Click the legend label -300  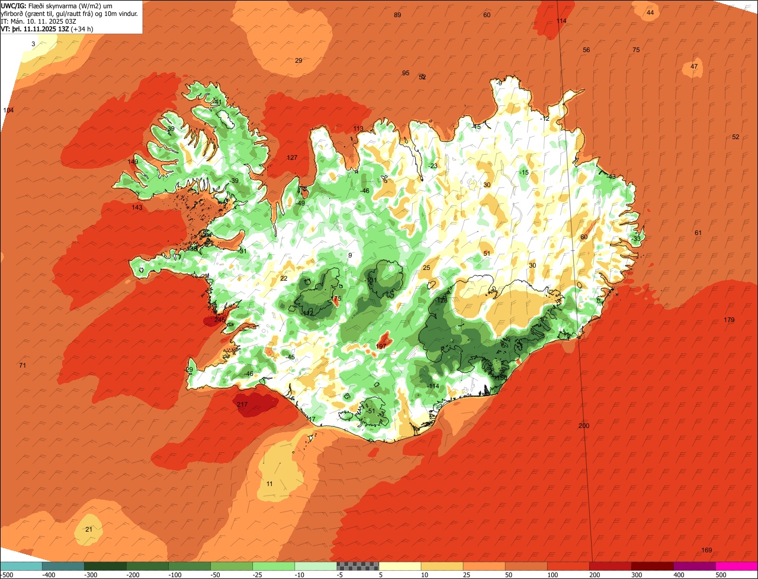pyautogui.click(x=89, y=575)
